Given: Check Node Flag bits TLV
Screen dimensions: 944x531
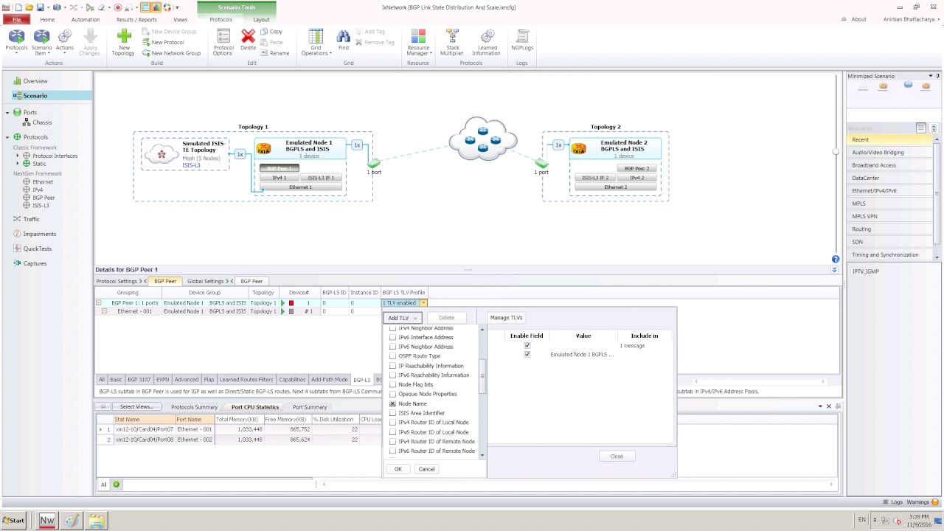Looking at the screenshot, I should point(392,385).
